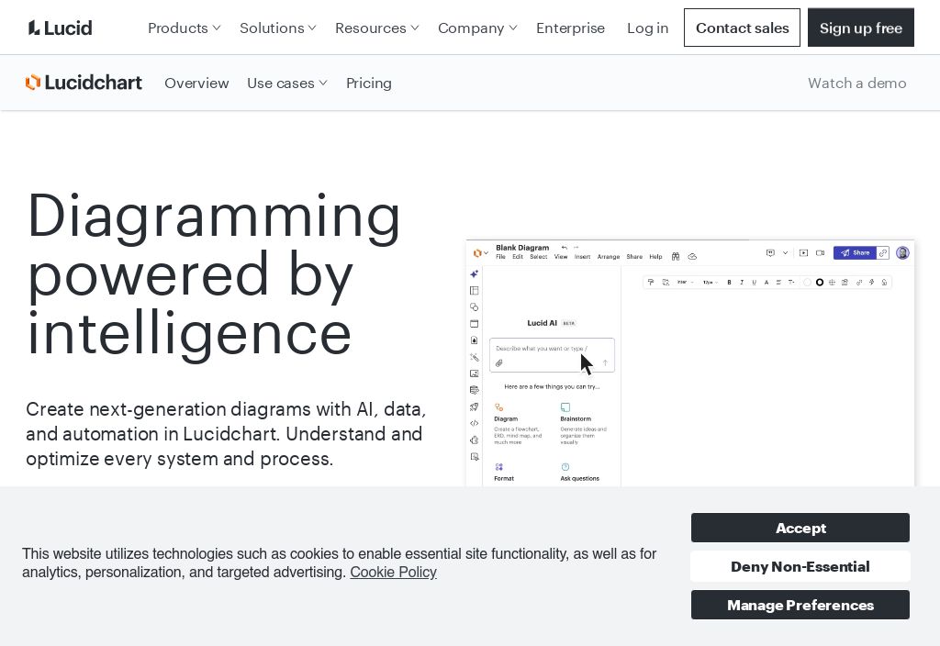Screen dimensions: 940x646
Task: Click the user avatar in diagram preview
Action: click(902, 253)
